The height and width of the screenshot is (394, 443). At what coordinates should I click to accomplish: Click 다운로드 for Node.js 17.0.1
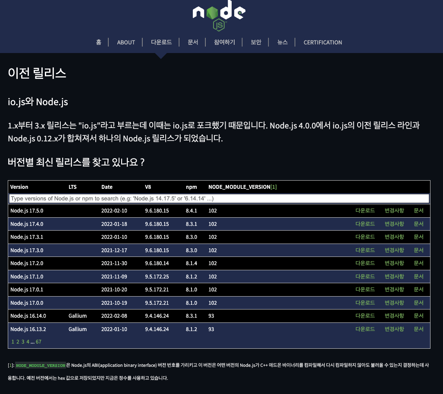pos(365,290)
